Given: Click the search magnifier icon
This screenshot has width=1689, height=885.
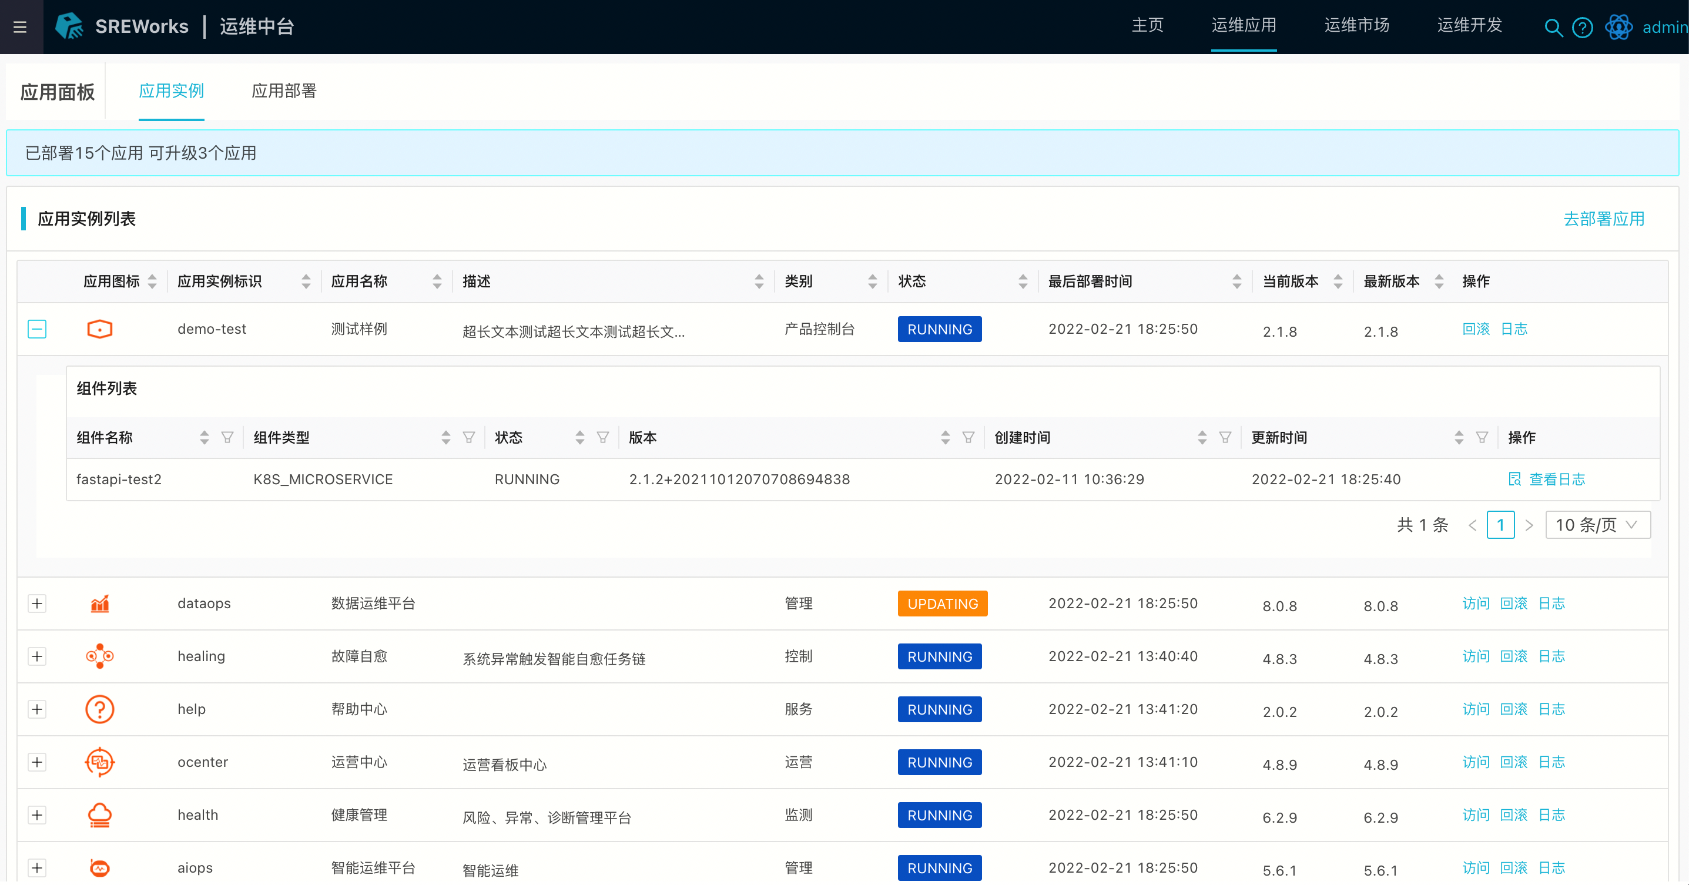Looking at the screenshot, I should click(1553, 28).
